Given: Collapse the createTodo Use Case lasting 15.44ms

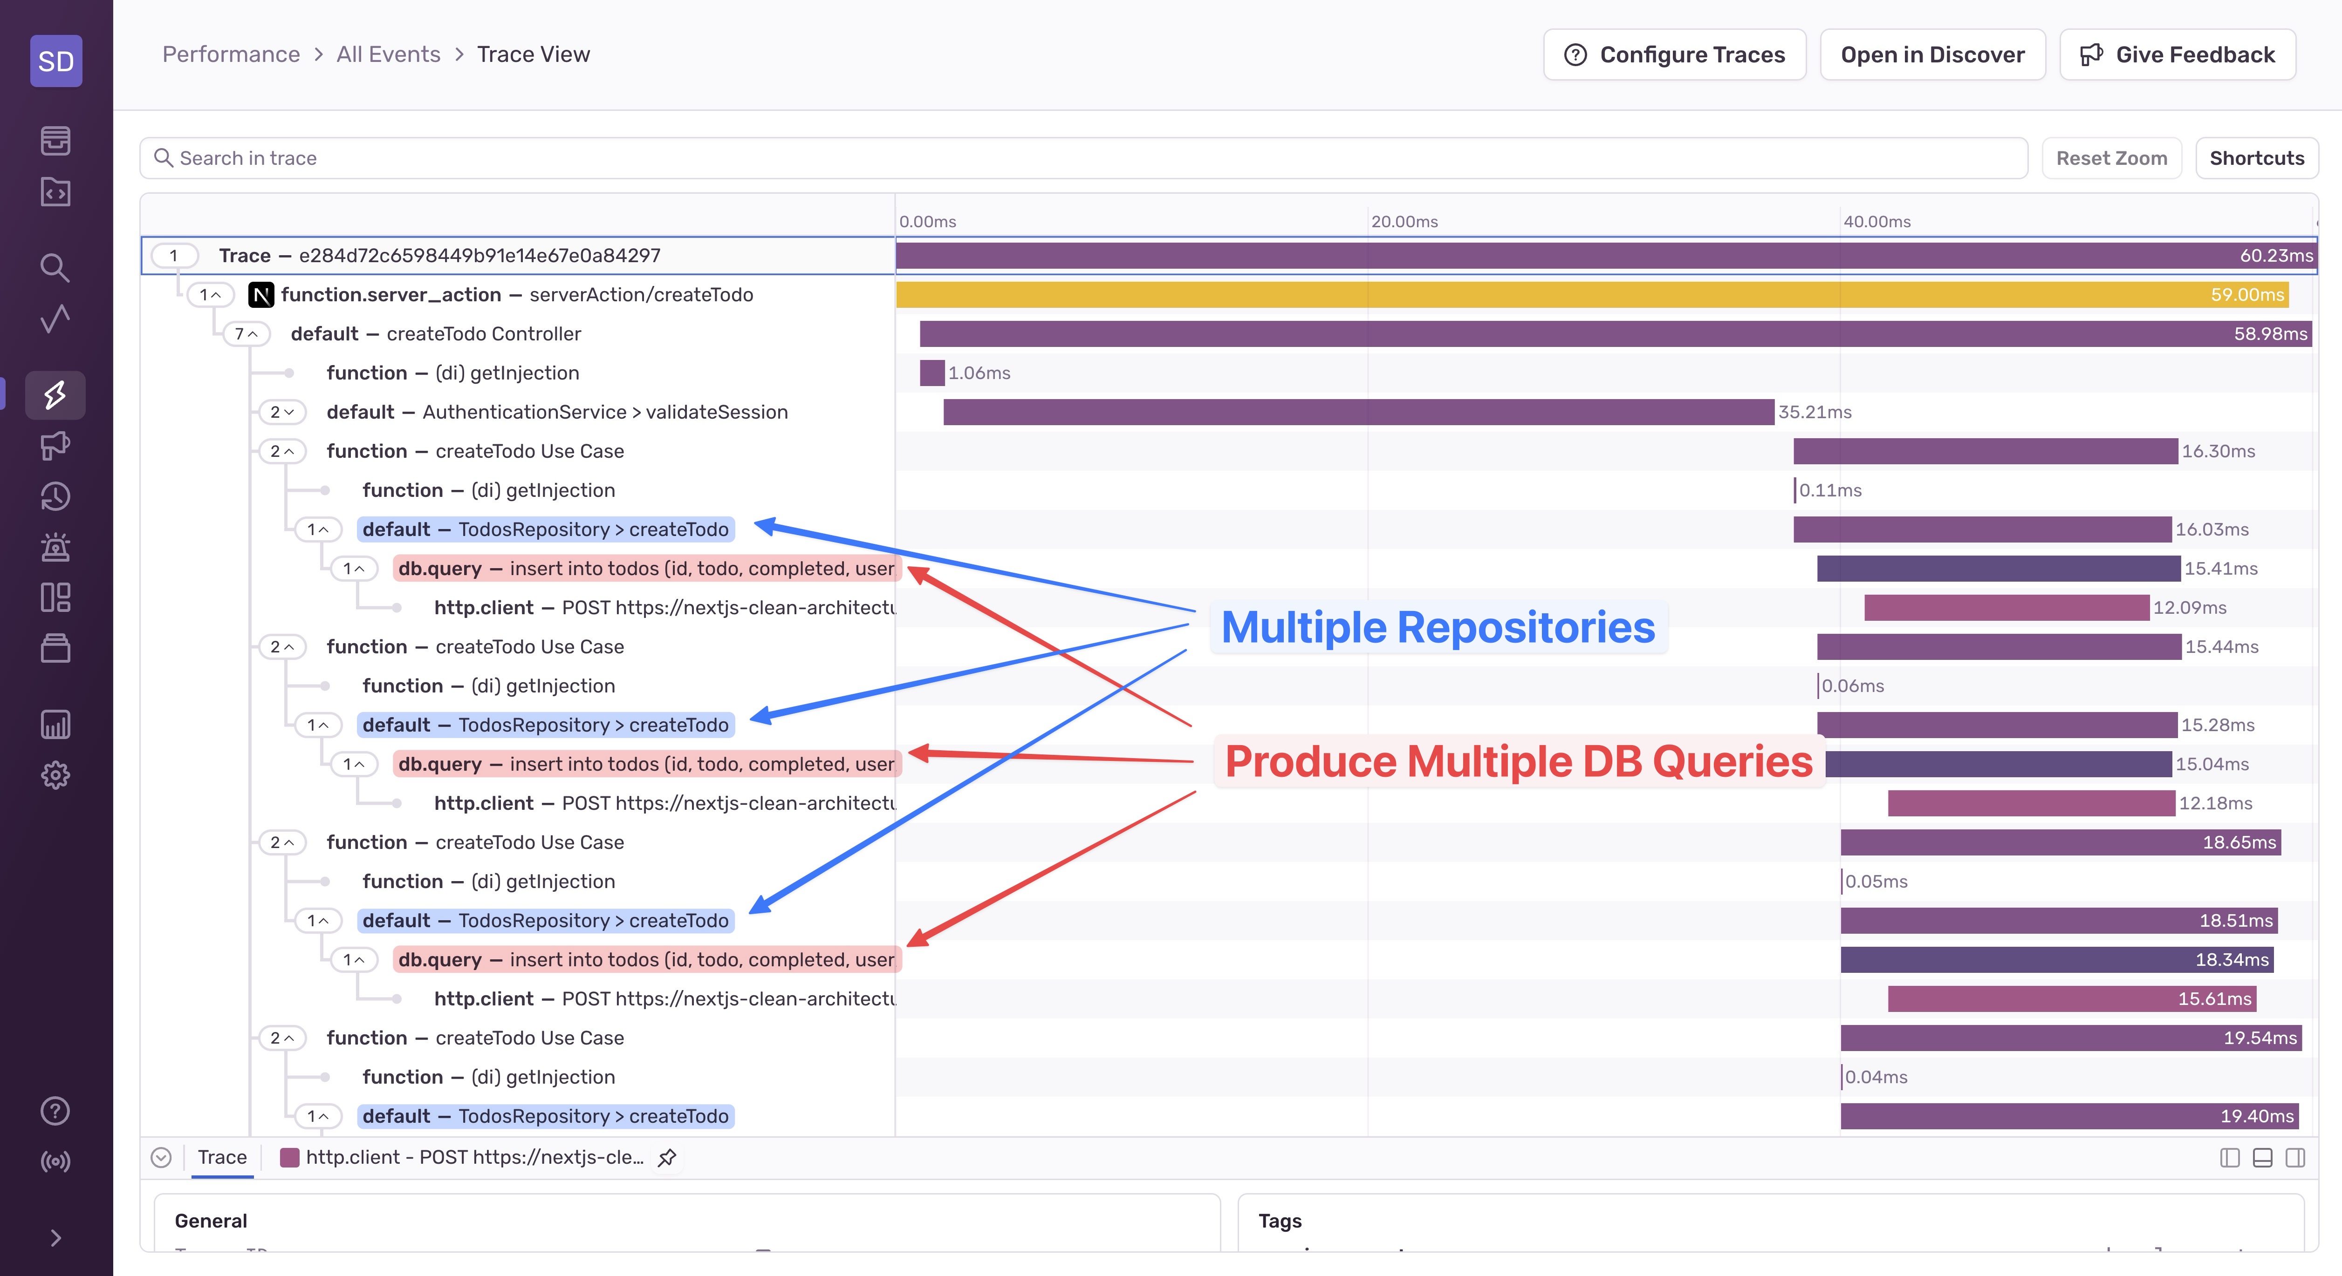Looking at the screenshot, I should pyautogui.click(x=283, y=646).
